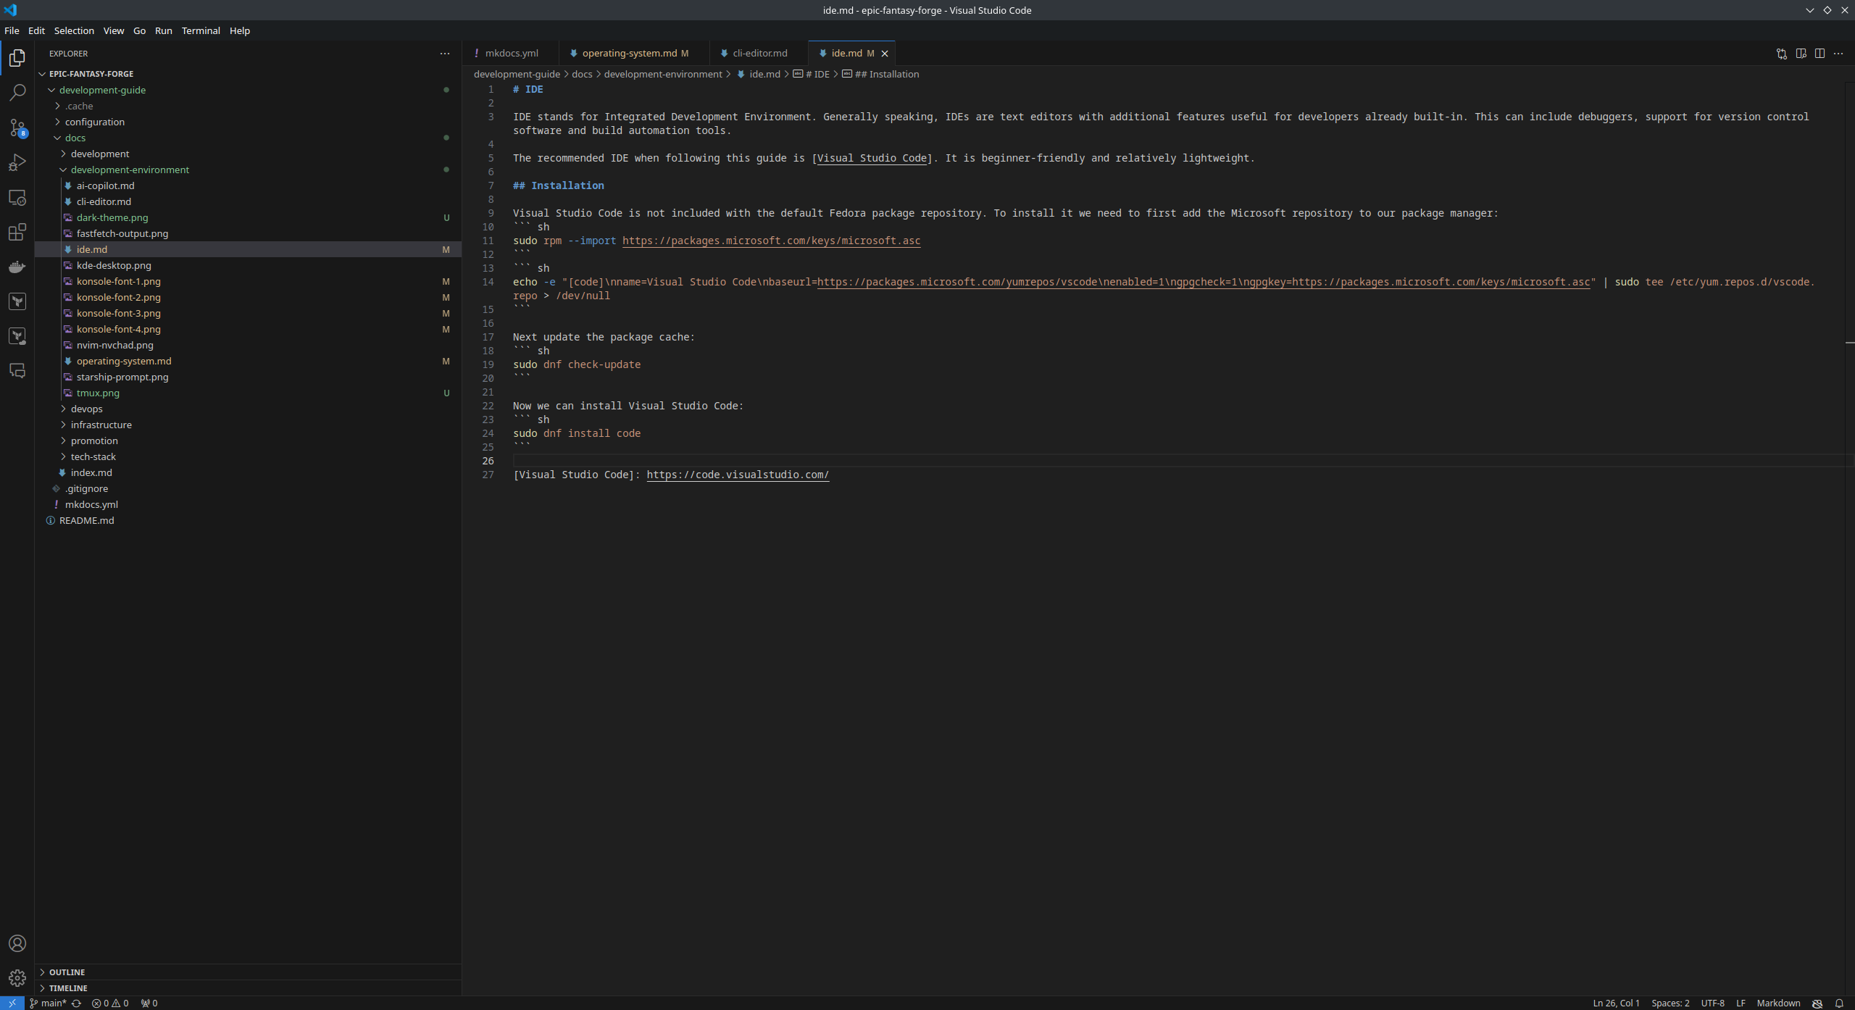The height and width of the screenshot is (1010, 1855).
Task: Open the Source Control view
Action: 17,128
